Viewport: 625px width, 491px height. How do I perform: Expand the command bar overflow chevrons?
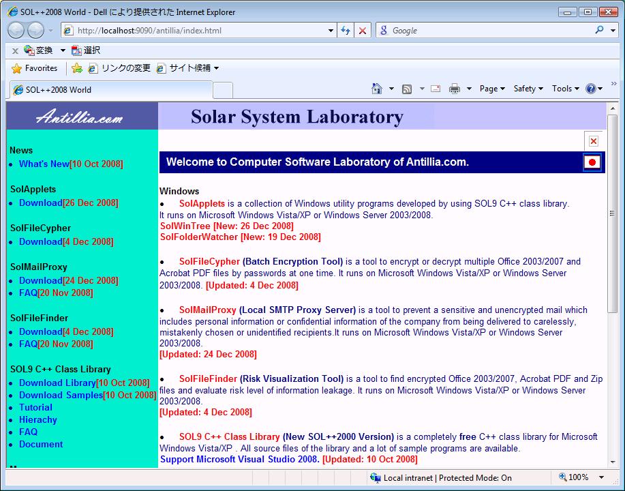[614, 83]
